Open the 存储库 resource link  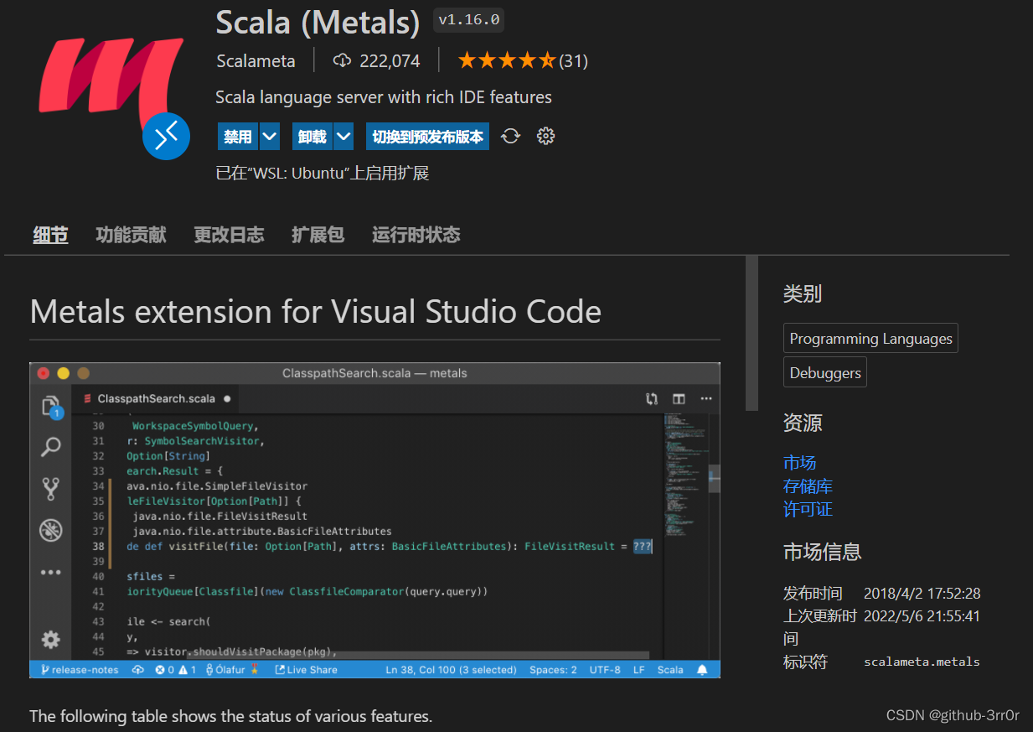[x=808, y=486]
